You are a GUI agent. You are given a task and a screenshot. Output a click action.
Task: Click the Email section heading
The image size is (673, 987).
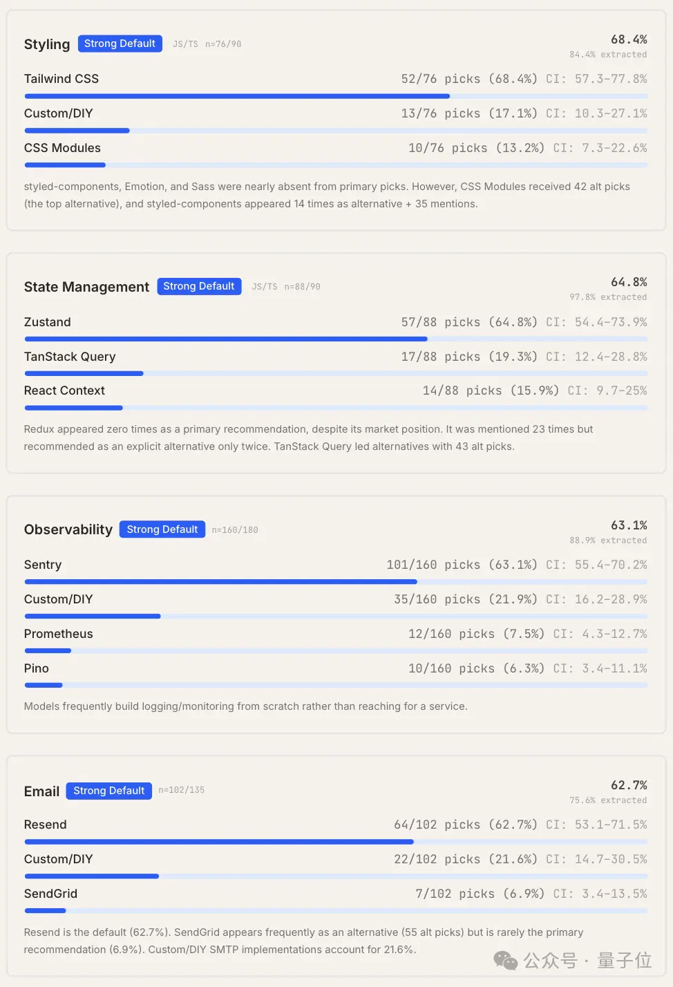click(41, 791)
